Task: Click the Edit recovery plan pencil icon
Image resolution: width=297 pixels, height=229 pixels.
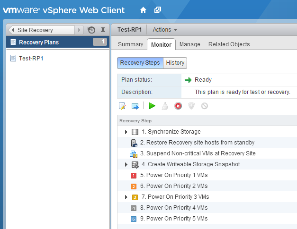Action: [122, 106]
